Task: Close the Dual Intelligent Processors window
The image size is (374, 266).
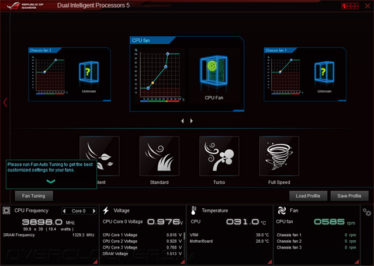Action: coord(368,6)
